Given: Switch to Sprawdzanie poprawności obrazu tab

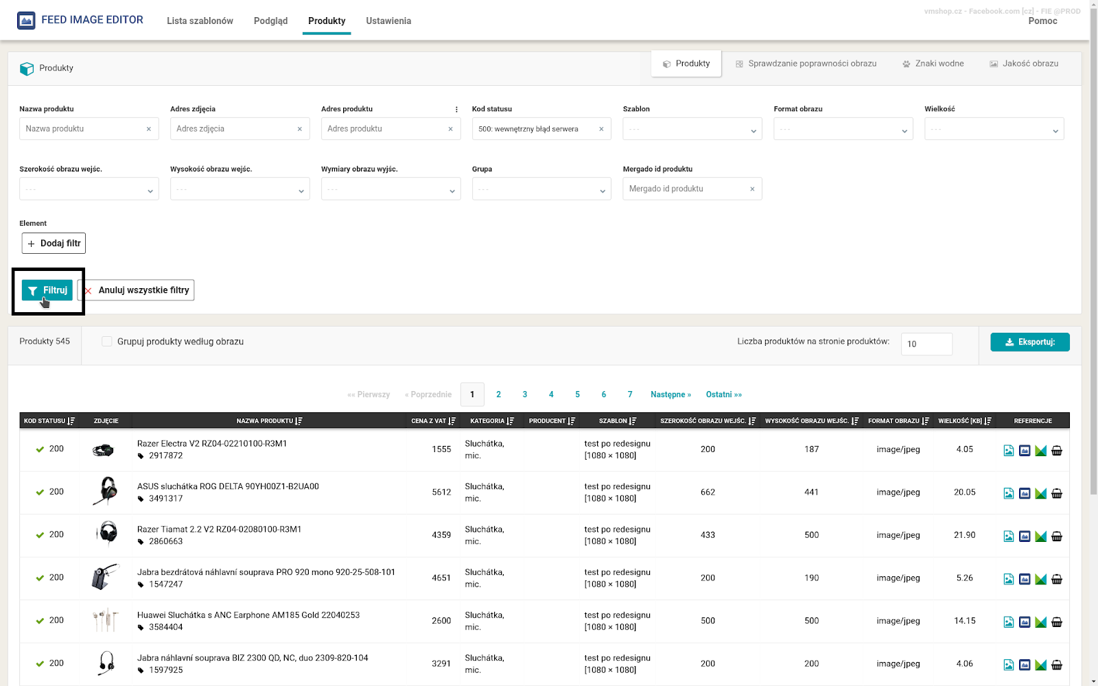Looking at the screenshot, I should pyautogui.click(x=806, y=64).
